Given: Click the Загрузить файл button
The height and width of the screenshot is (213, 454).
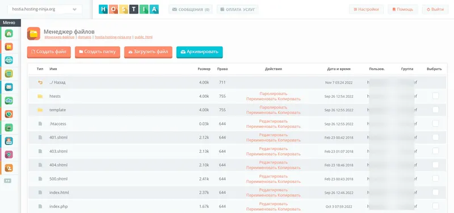Looking at the screenshot, I should click(148, 52).
